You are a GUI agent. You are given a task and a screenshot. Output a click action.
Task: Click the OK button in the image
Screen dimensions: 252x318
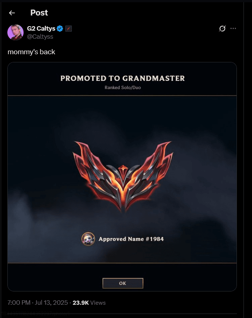coord(123,283)
